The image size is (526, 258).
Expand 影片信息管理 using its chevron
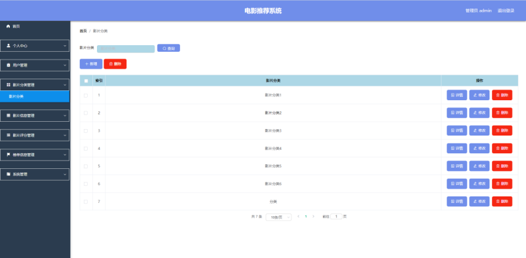(65, 115)
